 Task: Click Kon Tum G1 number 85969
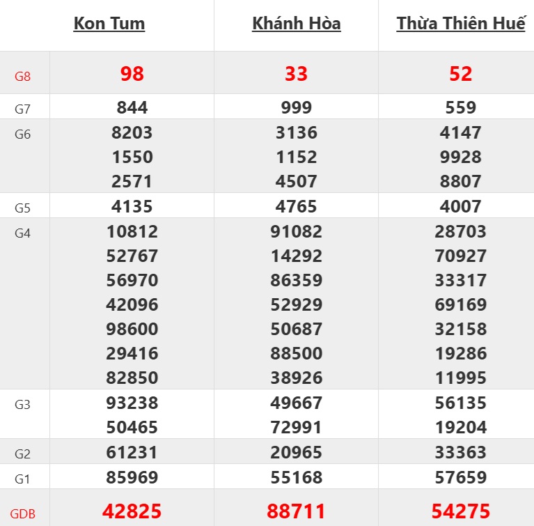[132, 477]
